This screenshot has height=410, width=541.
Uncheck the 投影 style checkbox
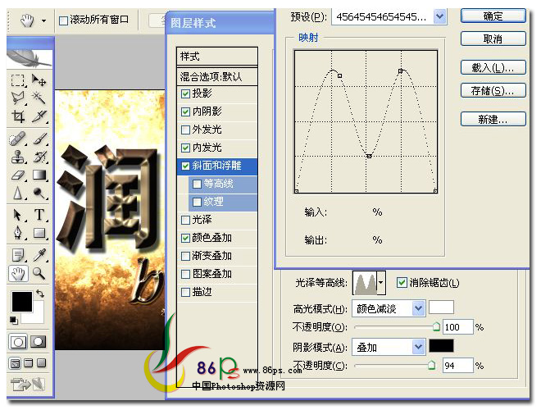tap(185, 93)
